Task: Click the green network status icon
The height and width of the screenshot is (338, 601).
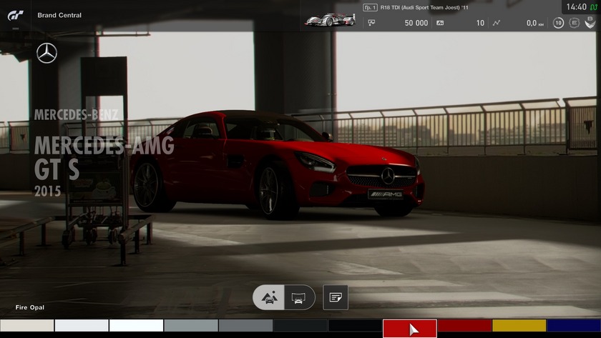Action: coord(593,7)
